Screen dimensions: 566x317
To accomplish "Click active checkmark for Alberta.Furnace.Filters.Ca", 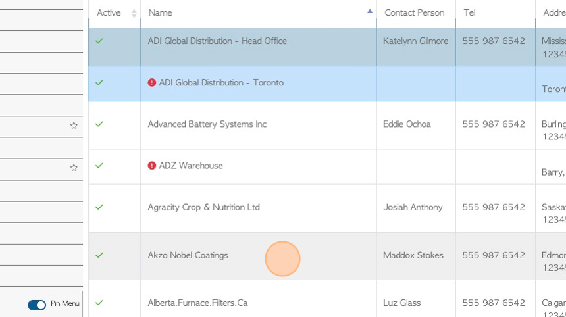I will pyautogui.click(x=99, y=303).
